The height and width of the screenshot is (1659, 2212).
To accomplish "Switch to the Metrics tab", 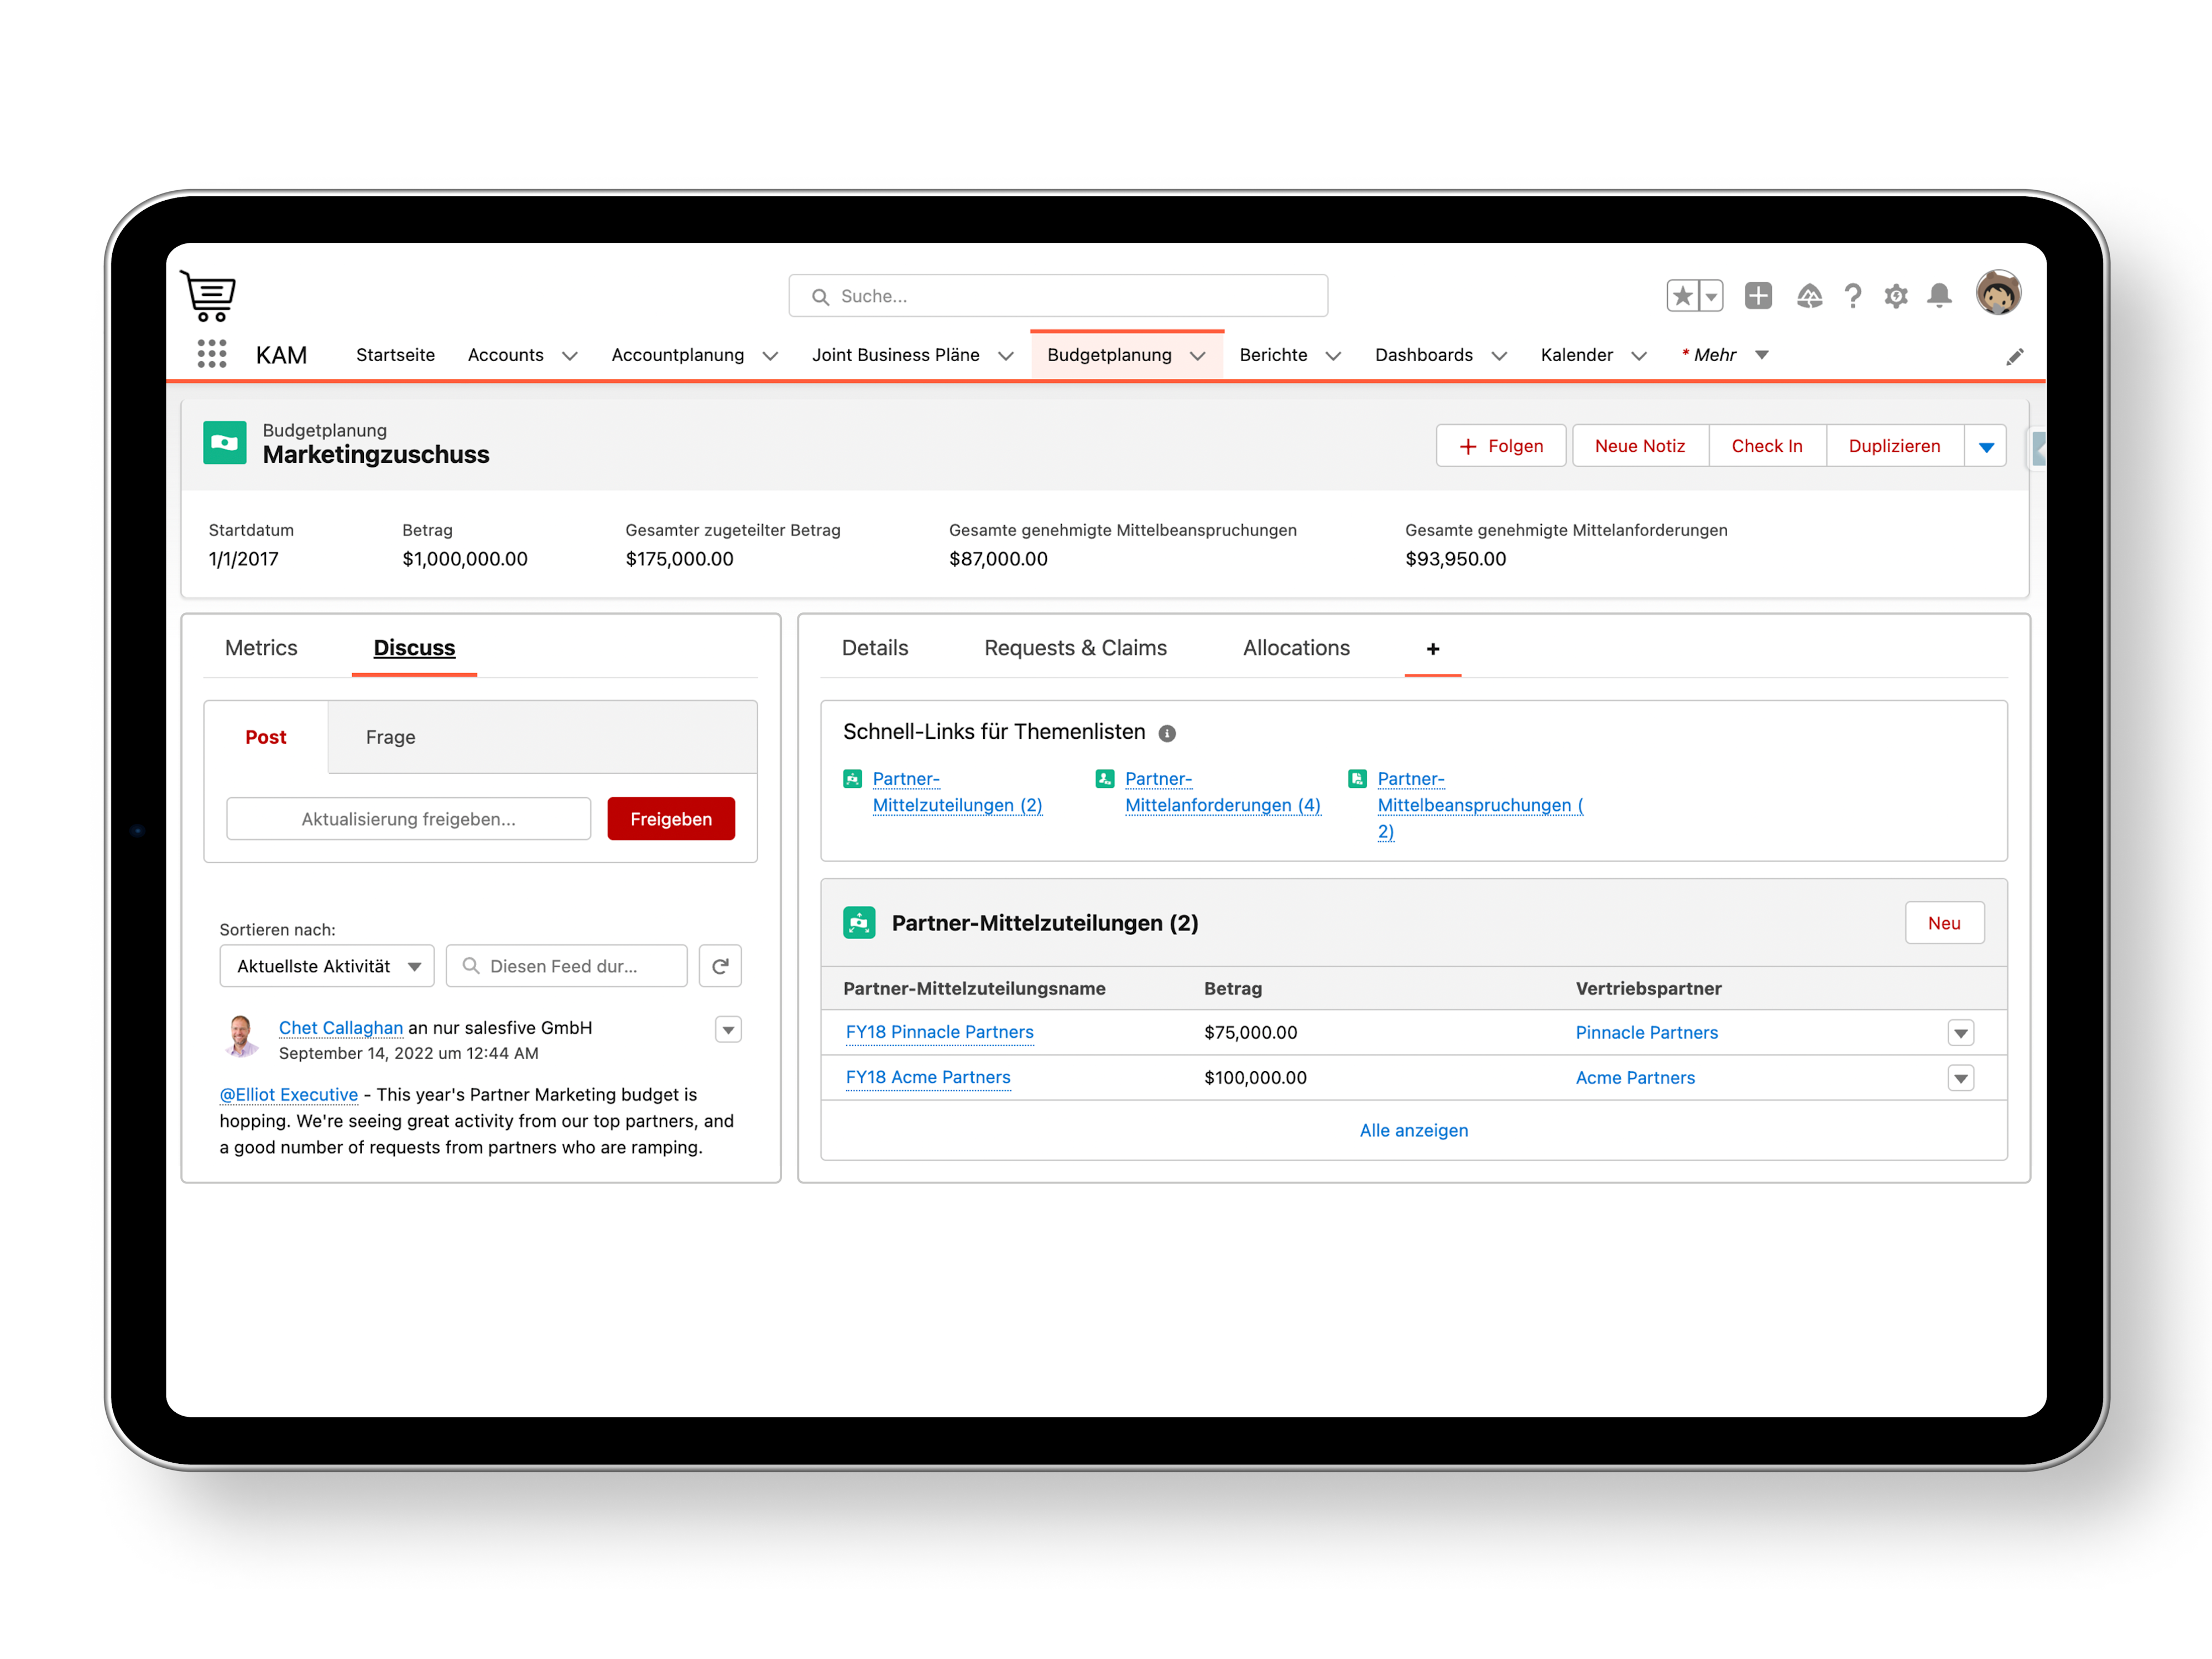I will (x=261, y=648).
